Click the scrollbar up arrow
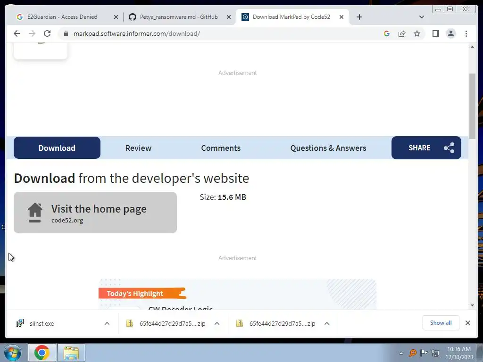The height and width of the screenshot is (362, 483). tap(472, 47)
